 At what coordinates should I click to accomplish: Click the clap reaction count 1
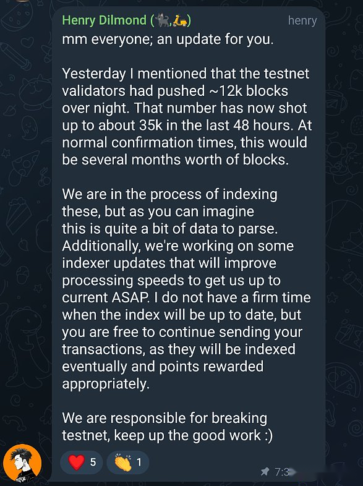point(139,462)
